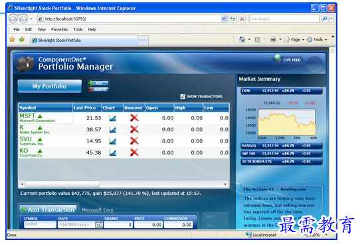Image resolution: width=360 pixels, height=246 pixels.
Task: Open the Help menu
Action: (92, 30)
